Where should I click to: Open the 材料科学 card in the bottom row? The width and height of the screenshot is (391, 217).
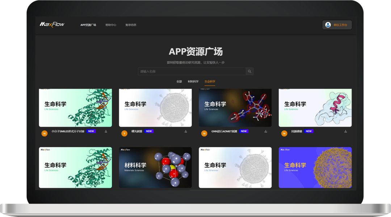tap(155, 167)
